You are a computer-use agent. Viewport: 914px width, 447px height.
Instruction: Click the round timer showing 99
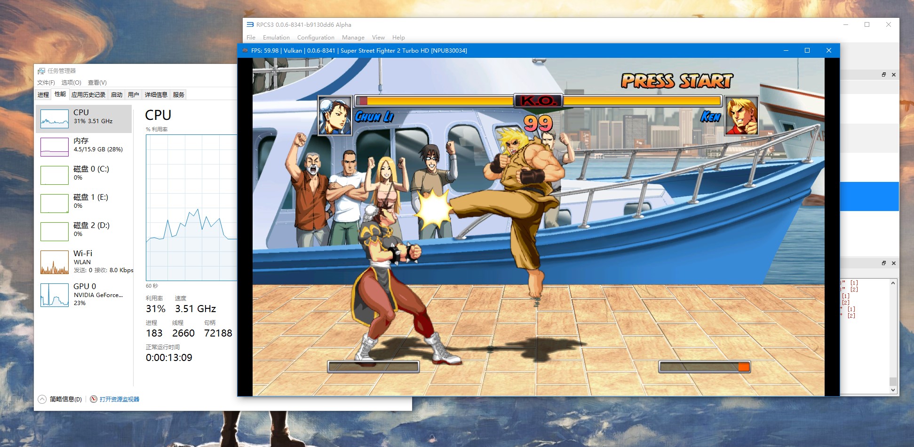538,124
